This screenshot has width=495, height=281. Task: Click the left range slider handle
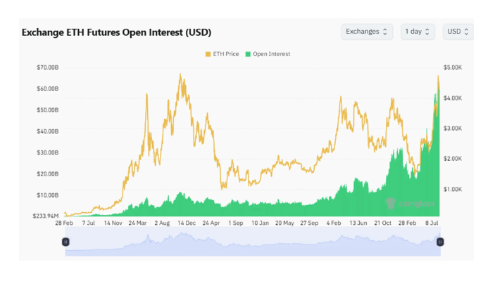(x=65, y=242)
